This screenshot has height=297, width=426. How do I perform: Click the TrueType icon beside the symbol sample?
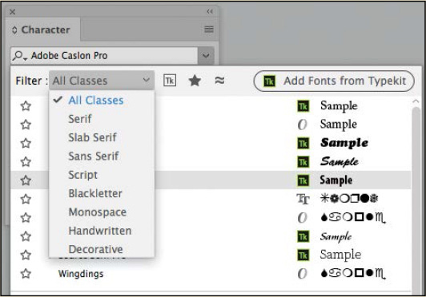pos(303,199)
